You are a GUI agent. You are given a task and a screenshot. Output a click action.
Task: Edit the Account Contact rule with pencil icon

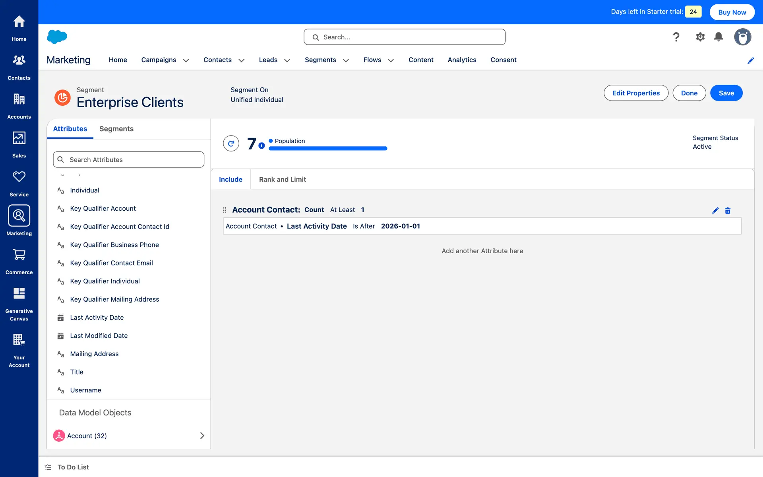(715, 211)
